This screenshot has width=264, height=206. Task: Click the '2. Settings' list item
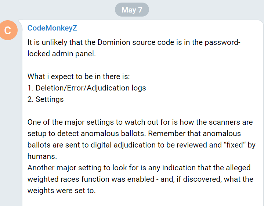46,99
